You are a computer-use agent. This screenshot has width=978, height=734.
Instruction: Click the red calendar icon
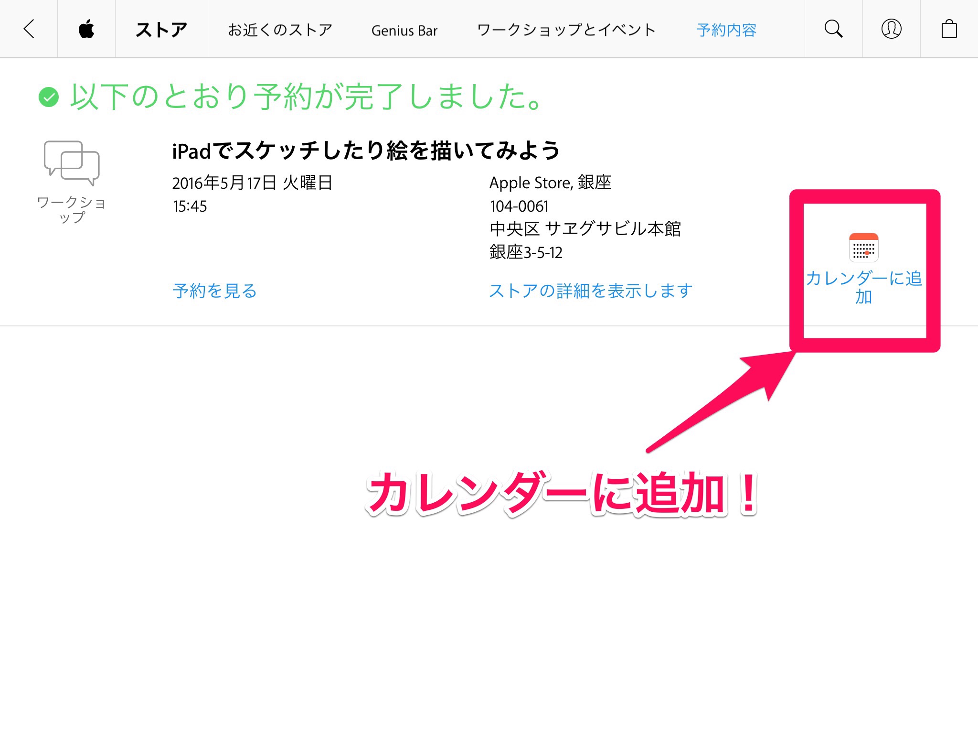pos(863,248)
